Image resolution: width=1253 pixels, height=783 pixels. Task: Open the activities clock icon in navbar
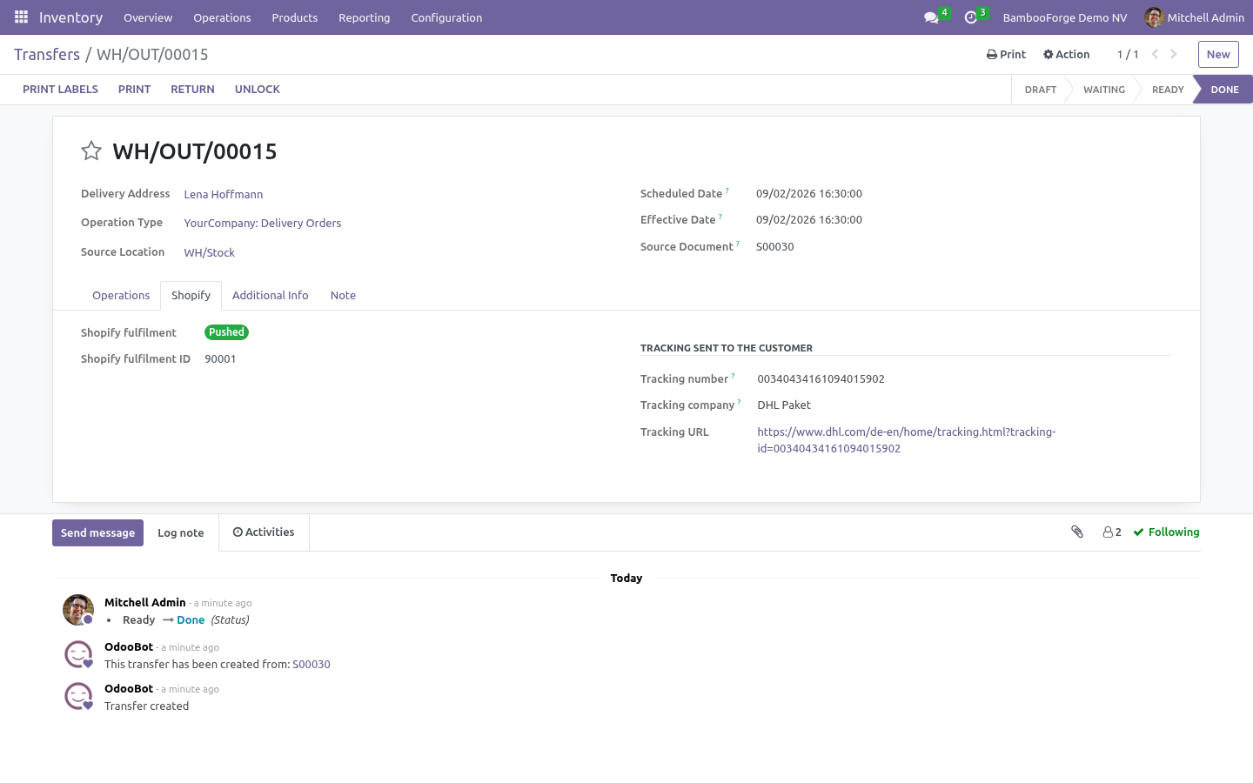click(x=971, y=17)
